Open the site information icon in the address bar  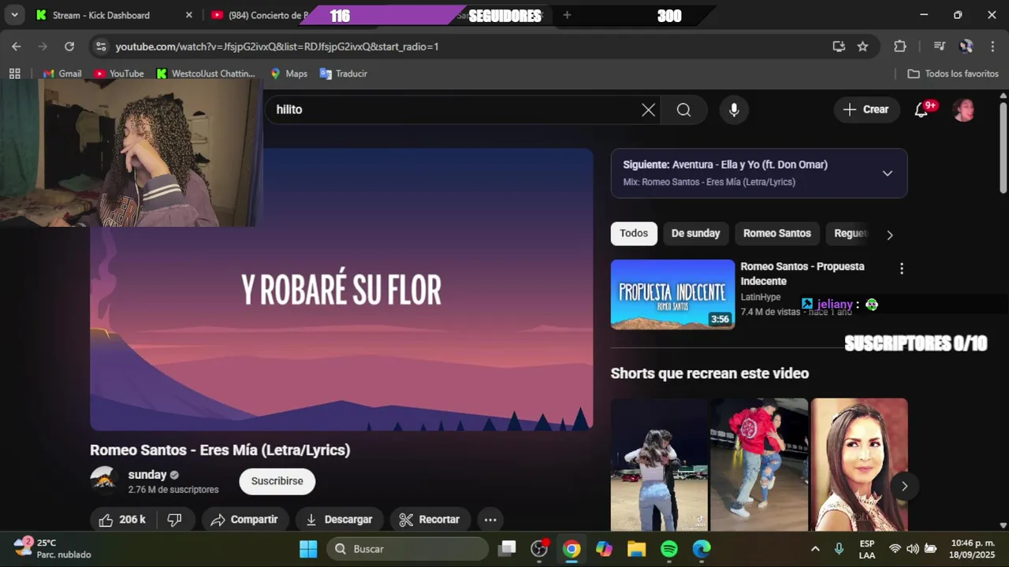pos(101,46)
